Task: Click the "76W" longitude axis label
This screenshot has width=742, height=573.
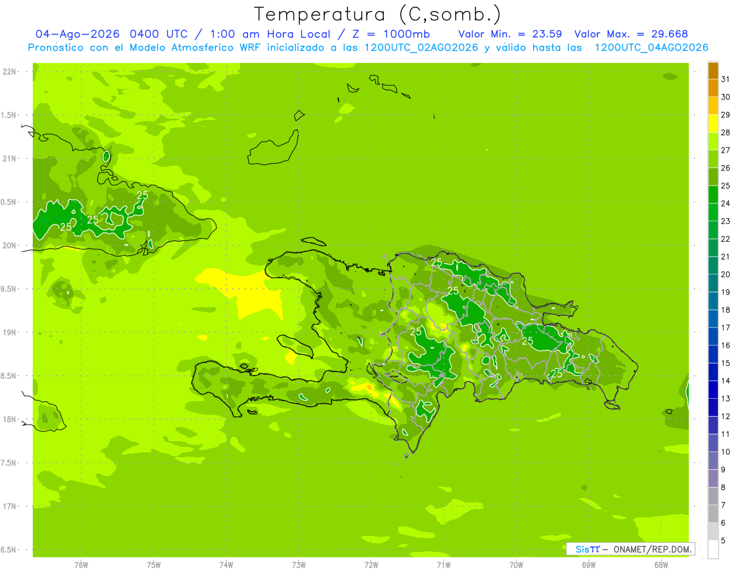Action: tap(81, 565)
